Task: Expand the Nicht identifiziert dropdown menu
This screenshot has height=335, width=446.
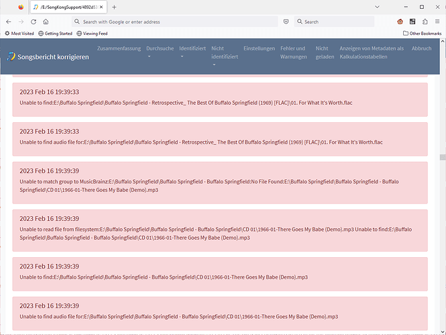Action: click(225, 56)
